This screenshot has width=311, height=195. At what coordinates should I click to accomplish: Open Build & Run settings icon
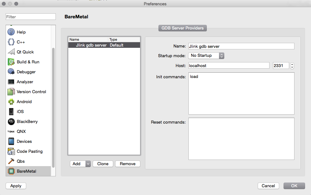11,62
